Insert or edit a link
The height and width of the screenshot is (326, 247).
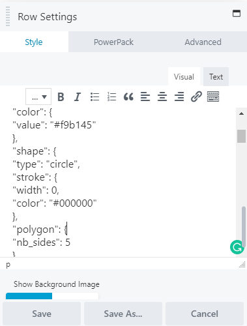pos(196,96)
